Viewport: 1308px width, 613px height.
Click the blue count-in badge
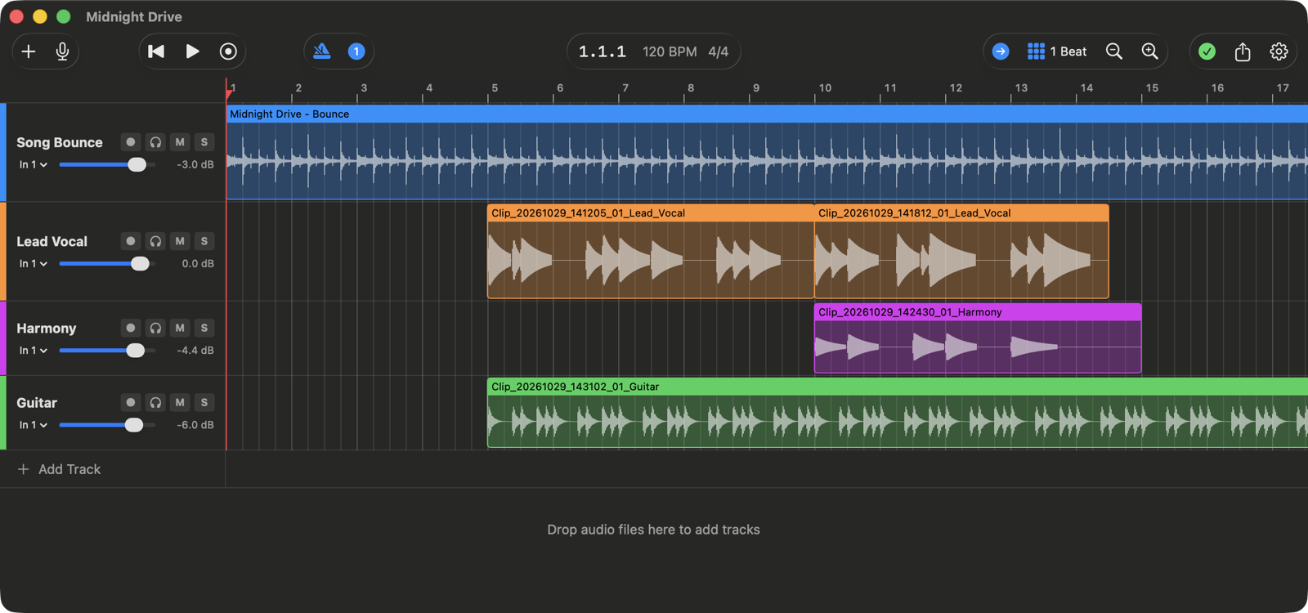click(356, 51)
